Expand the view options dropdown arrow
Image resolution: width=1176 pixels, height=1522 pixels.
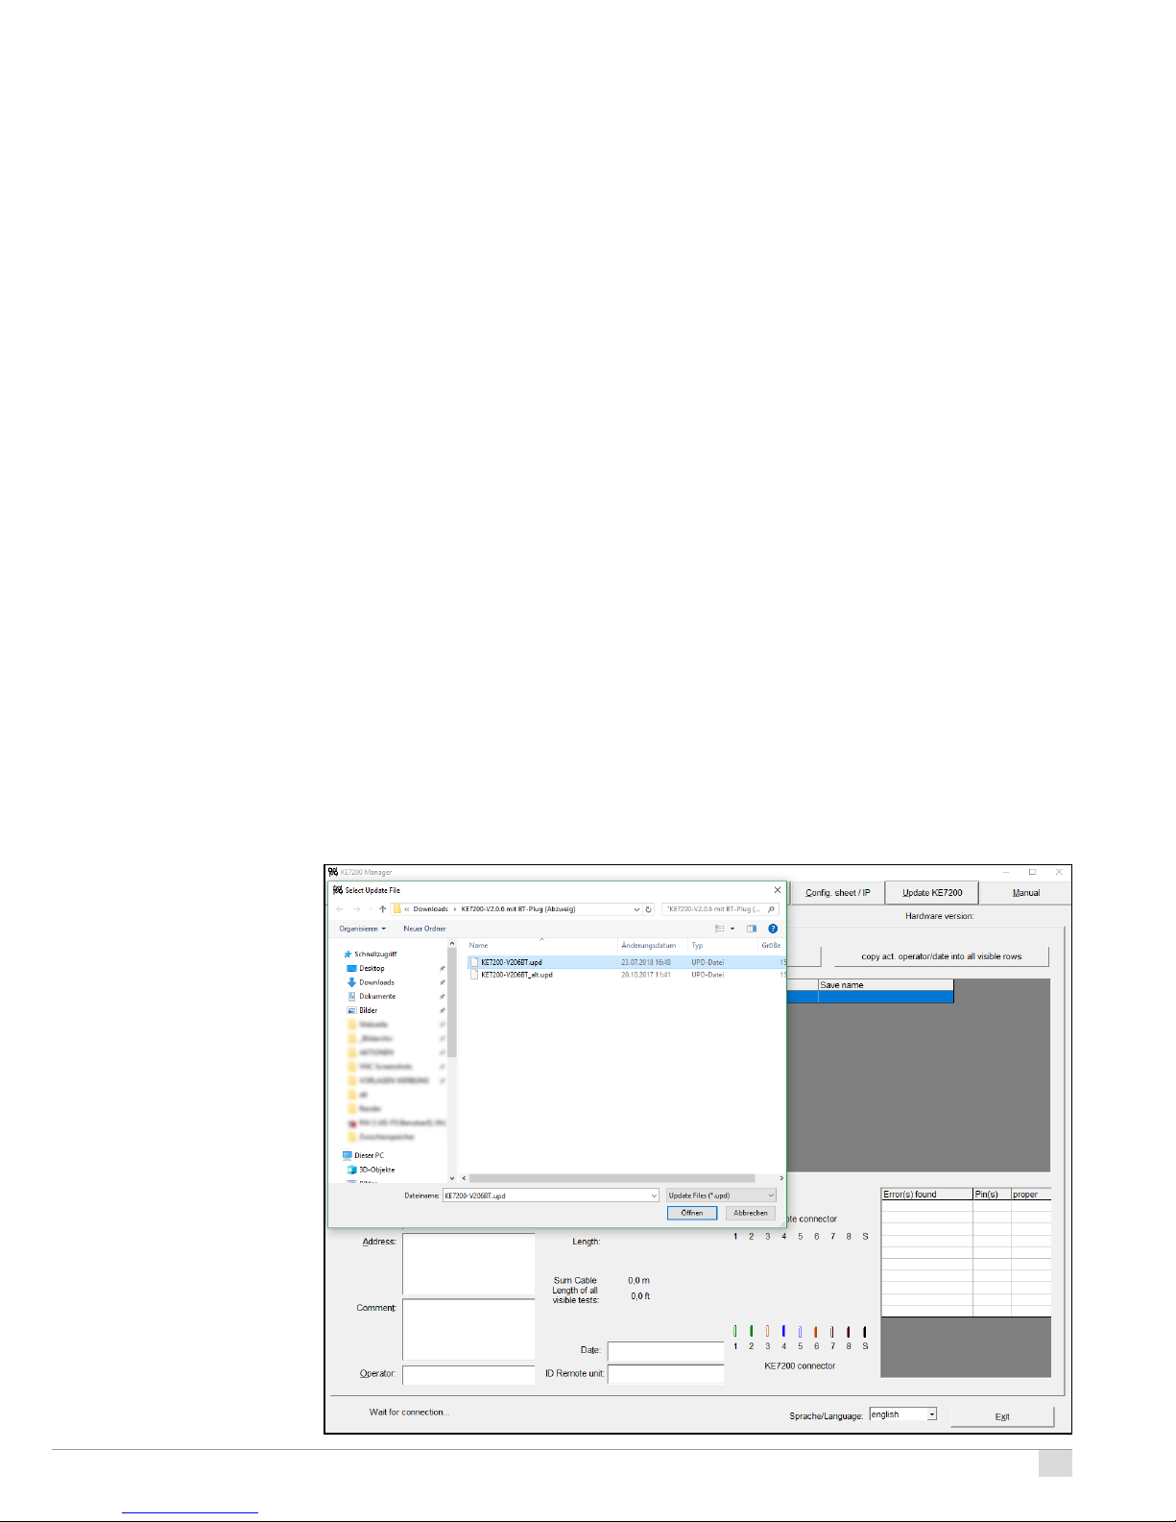[x=732, y=929]
